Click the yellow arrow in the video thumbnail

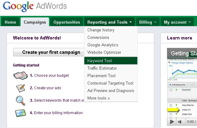(x=173, y=110)
